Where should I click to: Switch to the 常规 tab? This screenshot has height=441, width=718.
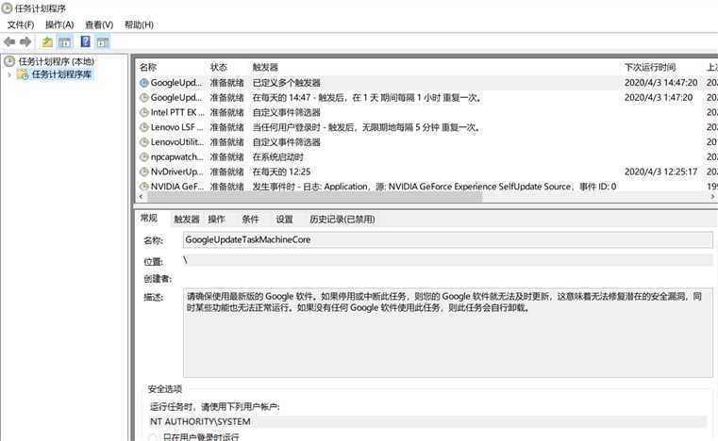(149, 219)
